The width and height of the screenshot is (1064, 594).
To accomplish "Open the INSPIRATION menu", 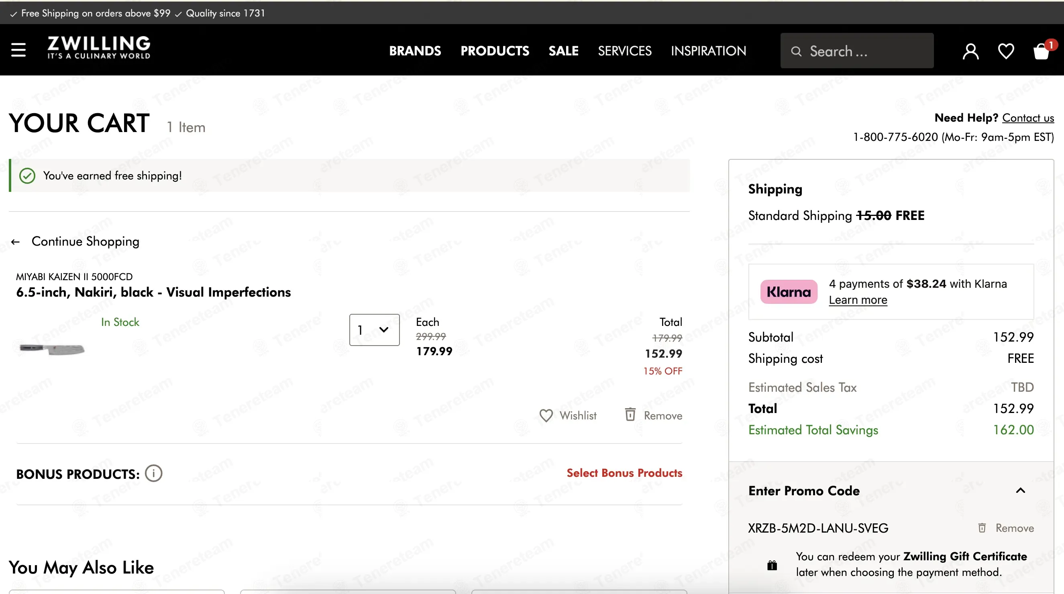I will 708,51.
